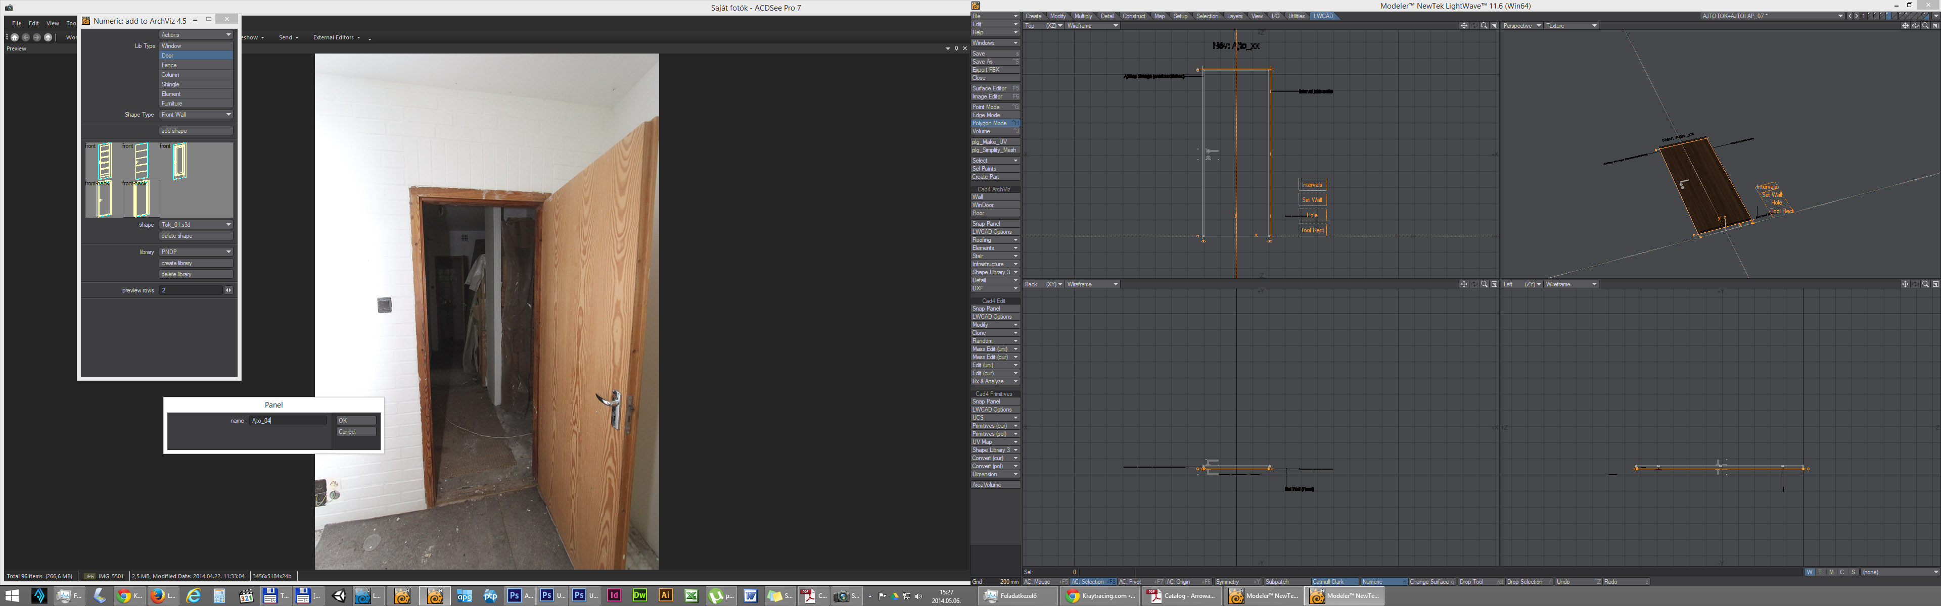Open the Shape Type Front Wall dropdown
Screen dimensions: 1941x606
click(x=196, y=115)
